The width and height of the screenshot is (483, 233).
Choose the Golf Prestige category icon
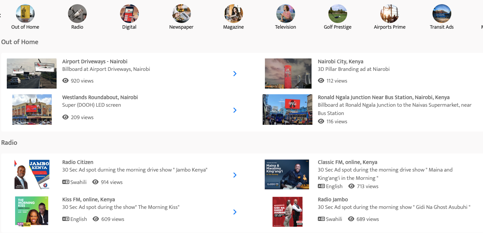(338, 14)
